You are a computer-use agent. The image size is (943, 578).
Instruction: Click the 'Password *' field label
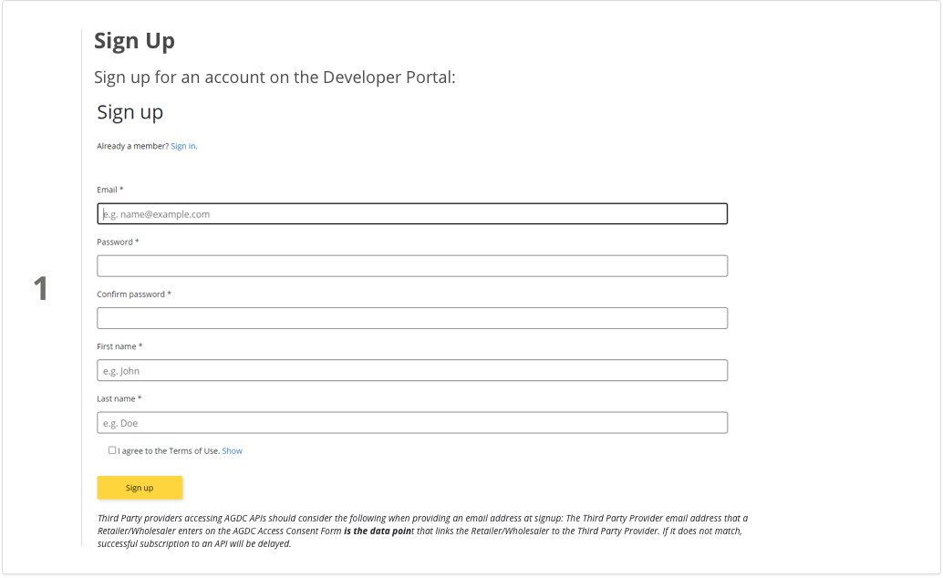118,242
